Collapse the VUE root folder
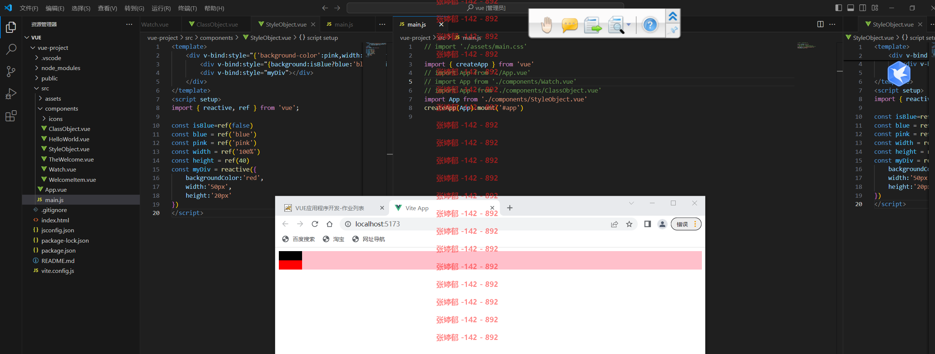935x354 pixels. pyautogui.click(x=27, y=37)
